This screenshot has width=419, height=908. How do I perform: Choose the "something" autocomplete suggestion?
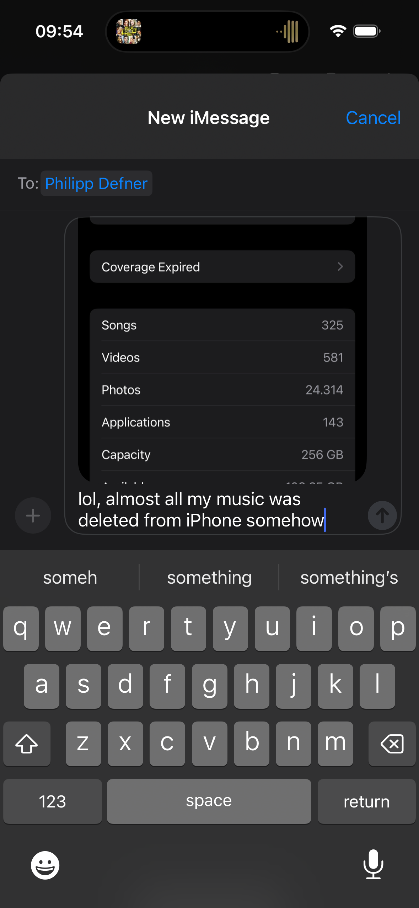point(209,578)
